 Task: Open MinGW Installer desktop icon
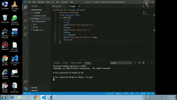[x=5, y=87]
